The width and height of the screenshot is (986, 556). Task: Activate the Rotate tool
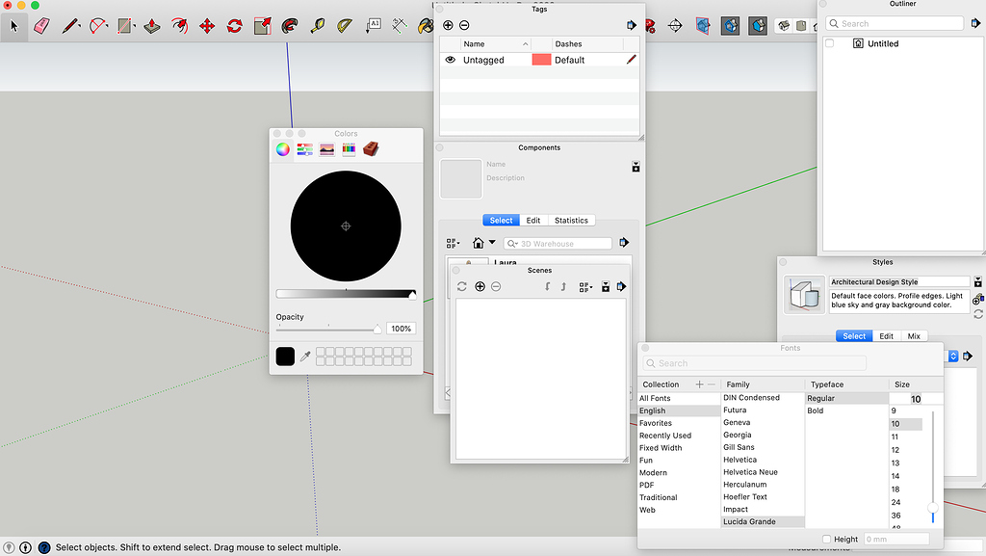point(234,25)
